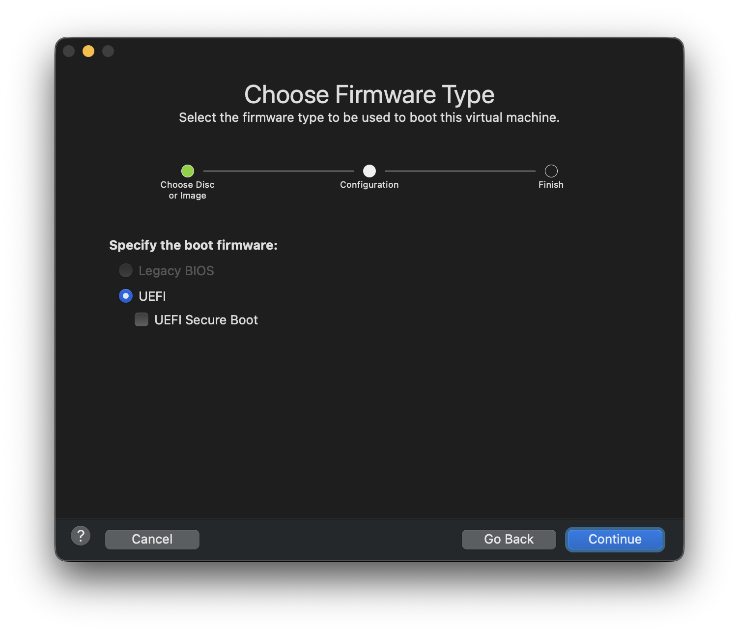Enable the UEFI Secure Boot checkbox
Viewport: 739px width, 634px height.
tap(142, 320)
